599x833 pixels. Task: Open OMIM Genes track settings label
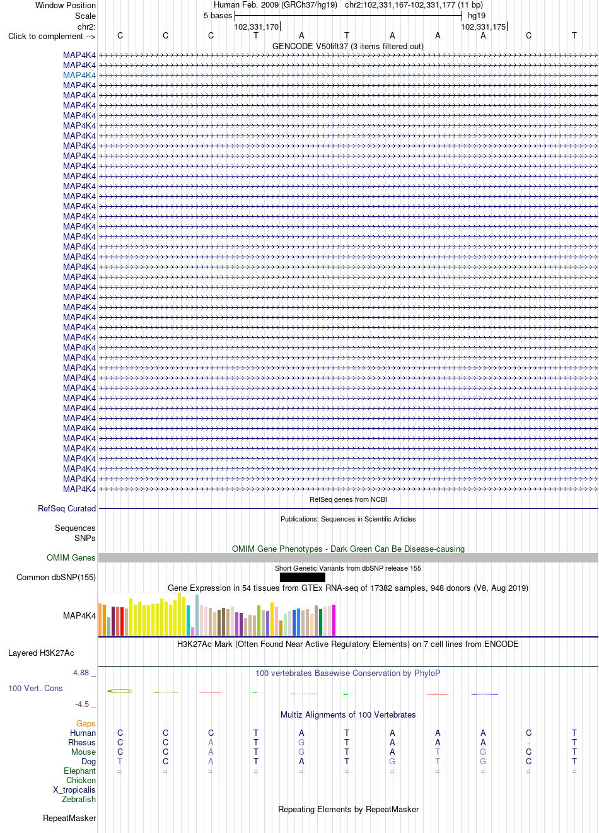[x=71, y=557]
